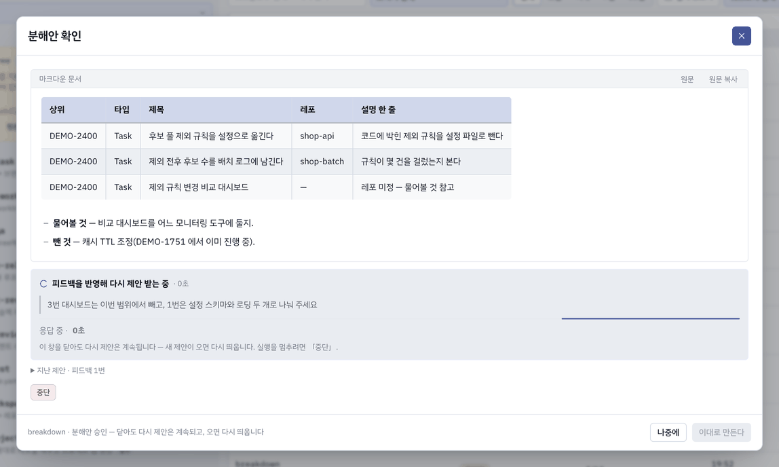Copy source with 원문 복사
Viewport: 779px width, 467px height.
pos(723,79)
